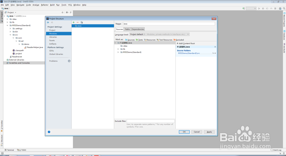Expand .settings folder in Project panel
Viewport: 286px width, 156px height.
coord(10,29)
